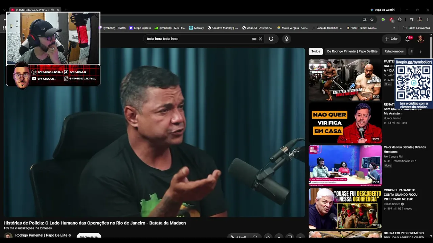Click the install/cast icon in the address bar
The image size is (433, 243).
click(x=364, y=20)
